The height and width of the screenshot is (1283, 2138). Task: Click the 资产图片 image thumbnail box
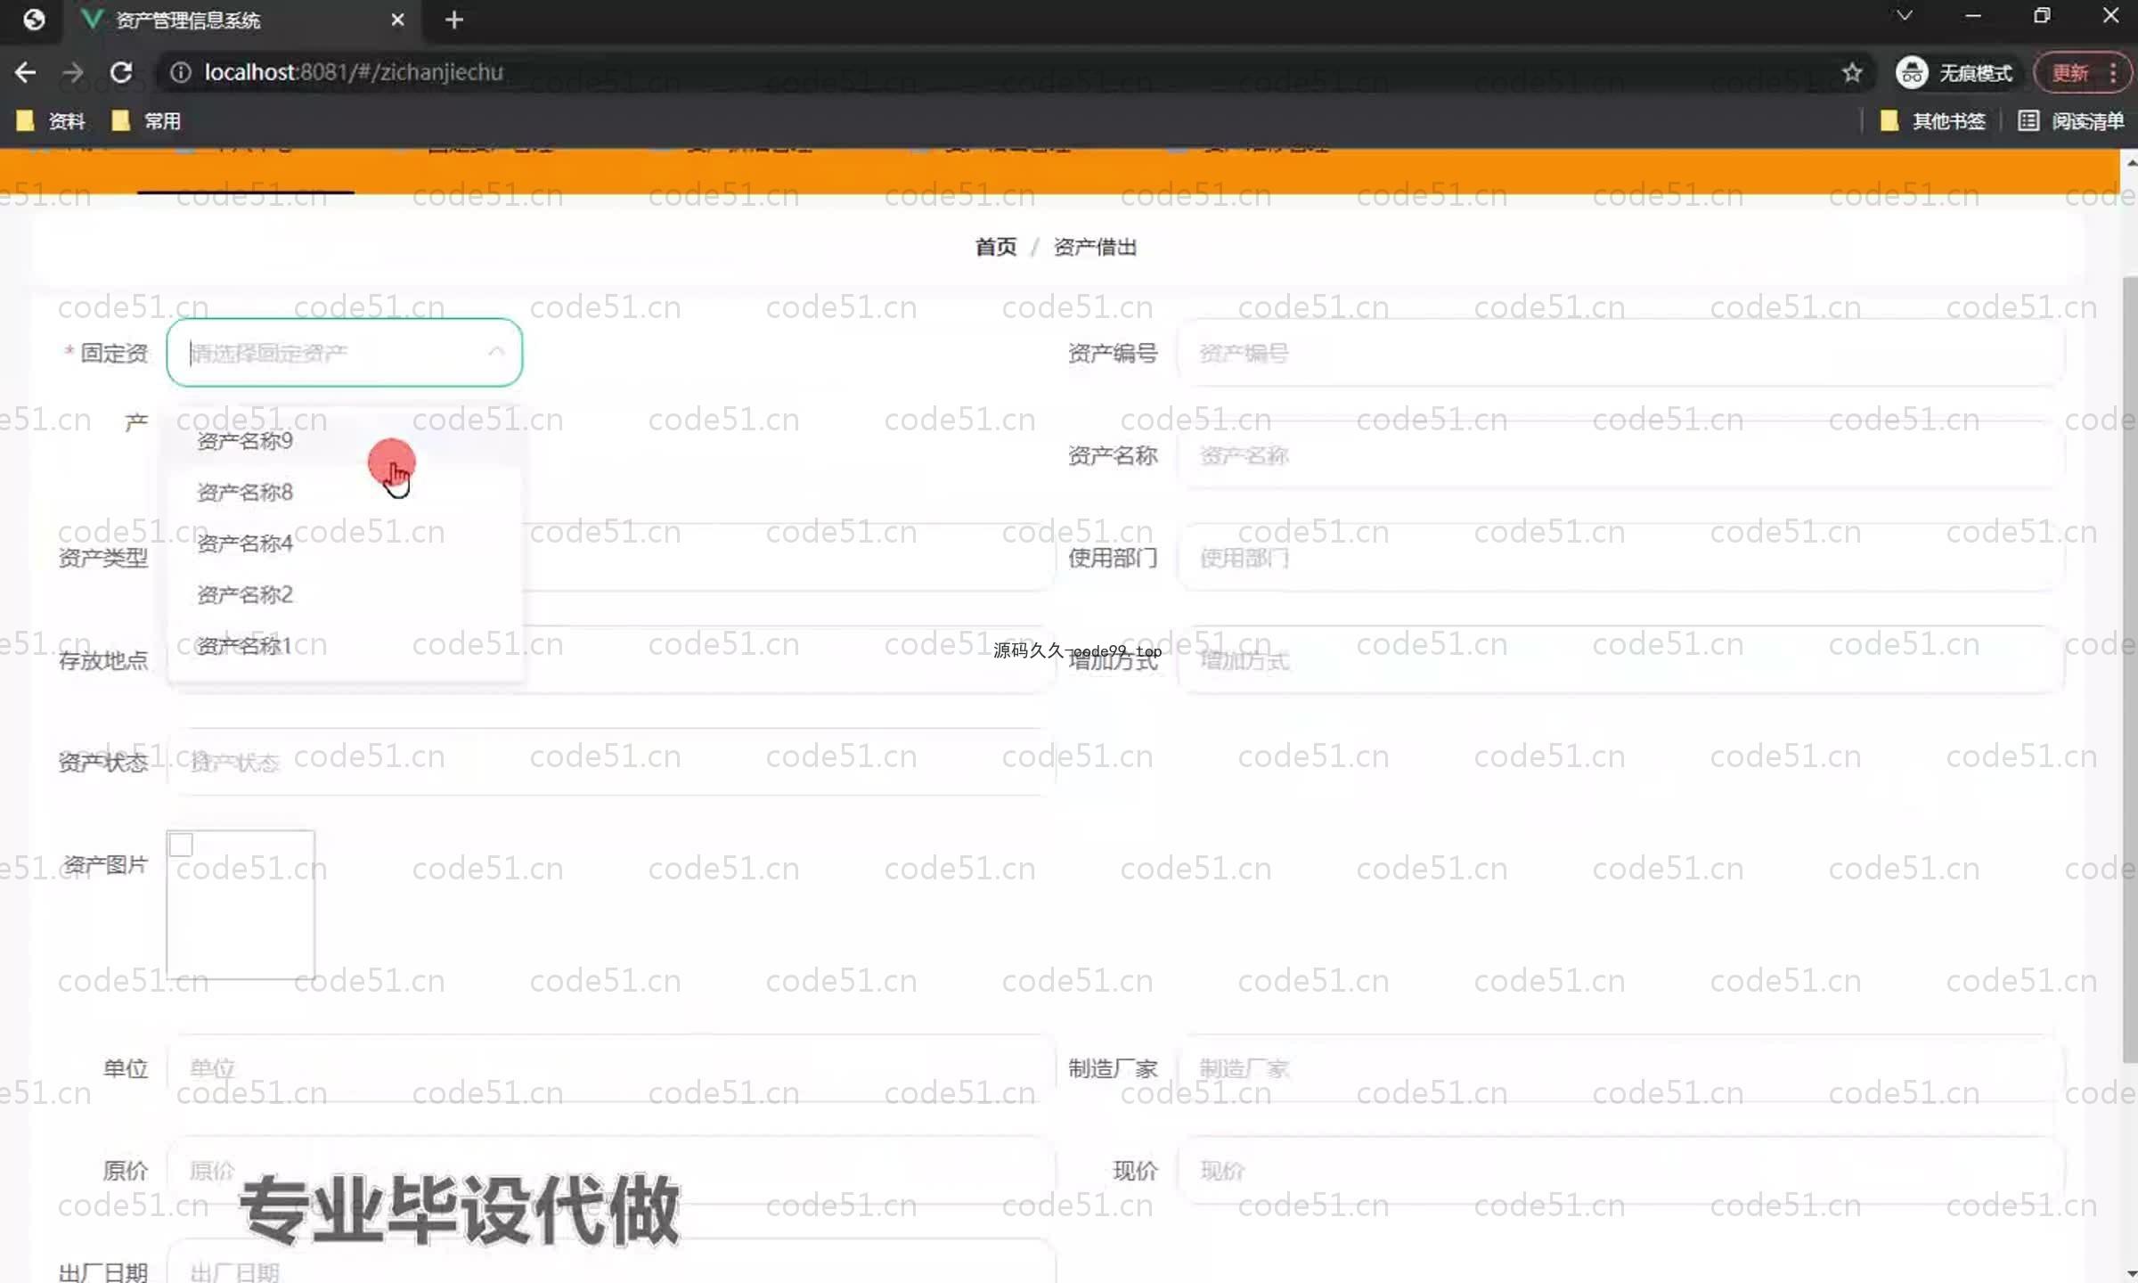pos(241,904)
